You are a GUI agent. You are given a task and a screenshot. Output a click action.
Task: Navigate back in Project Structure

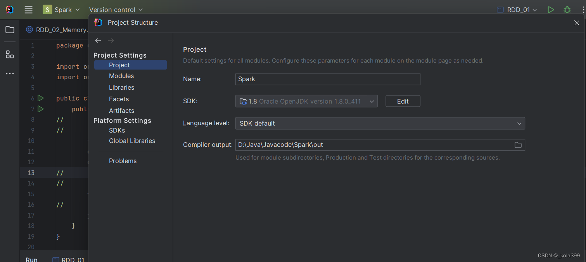click(98, 41)
